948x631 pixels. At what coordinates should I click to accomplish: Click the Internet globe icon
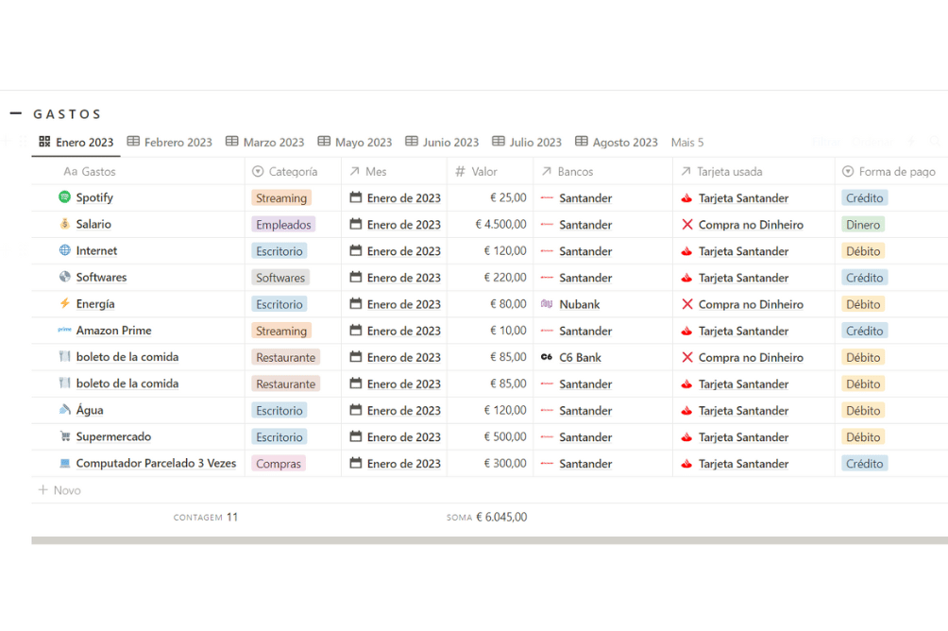point(64,250)
